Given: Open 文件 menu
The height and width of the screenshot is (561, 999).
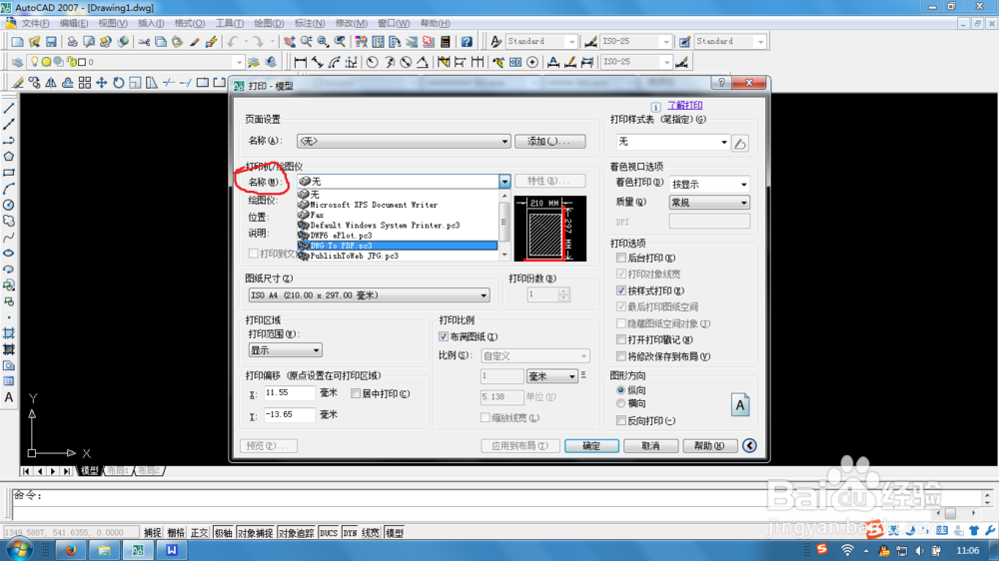Looking at the screenshot, I should pyautogui.click(x=34, y=24).
